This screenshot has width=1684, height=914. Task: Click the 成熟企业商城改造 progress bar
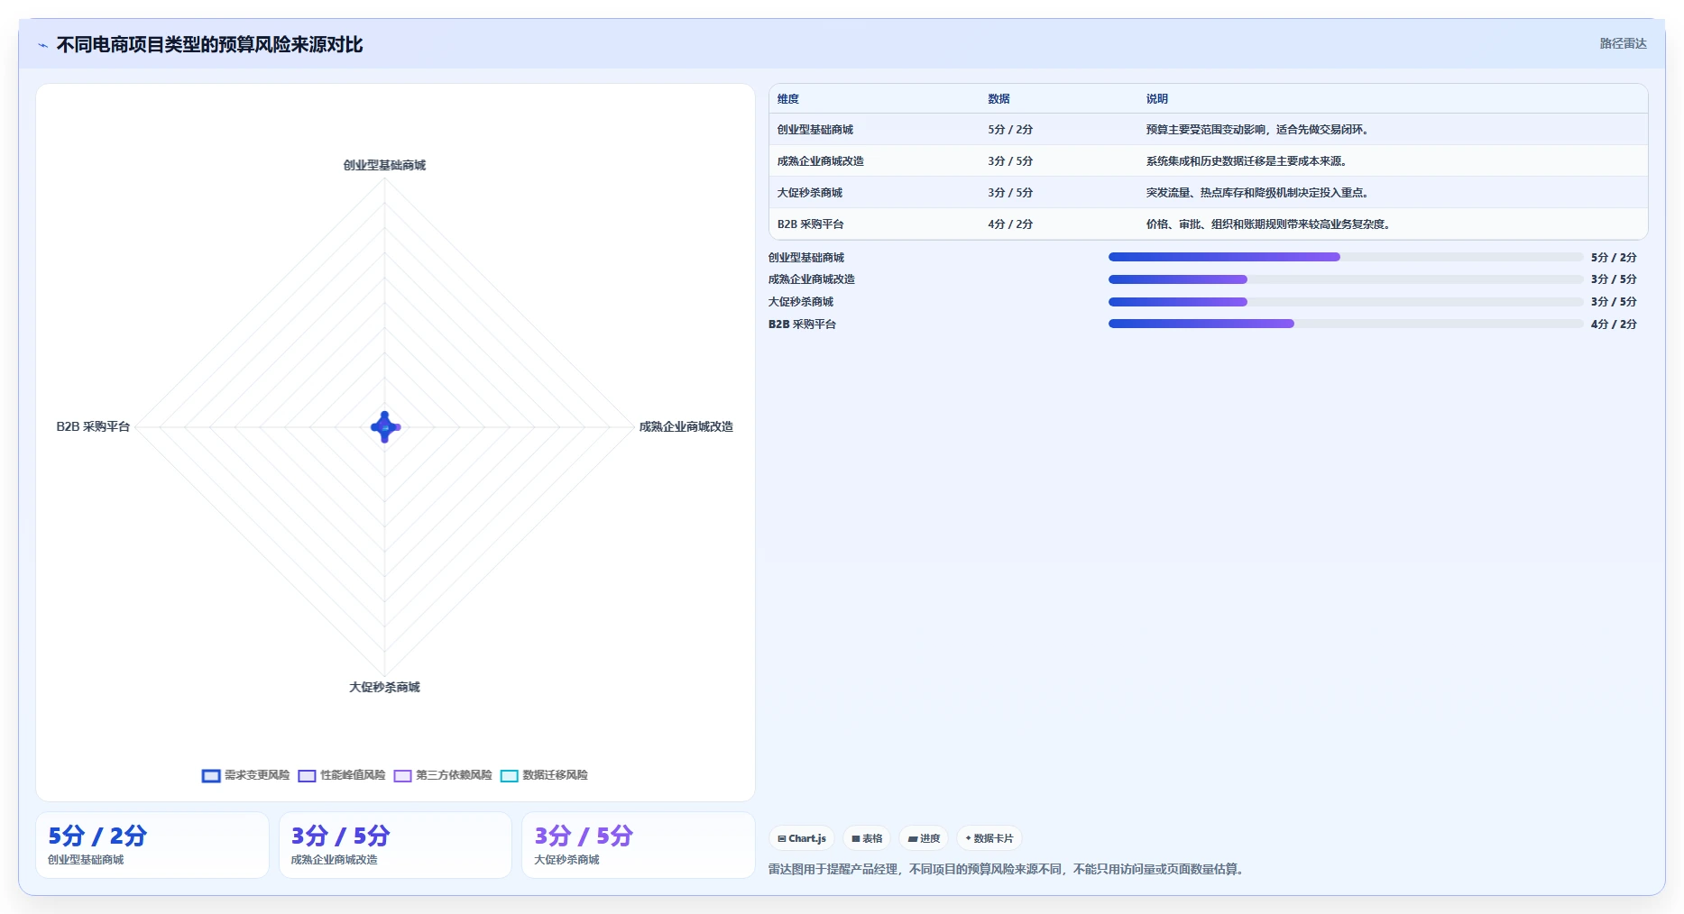click(x=1346, y=279)
